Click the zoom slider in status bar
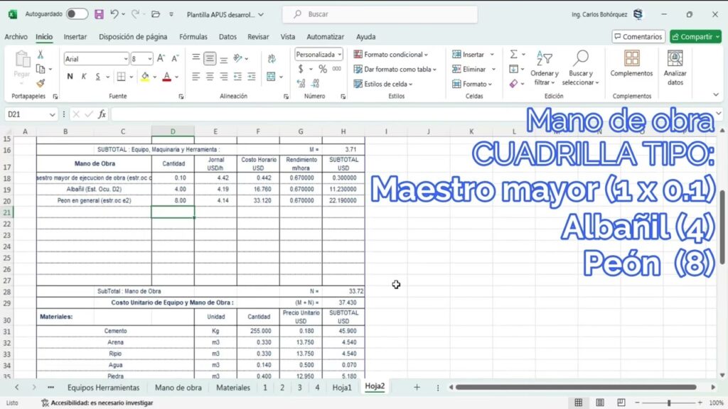The width and height of the screenshot is (728, 409). point(668,403)
